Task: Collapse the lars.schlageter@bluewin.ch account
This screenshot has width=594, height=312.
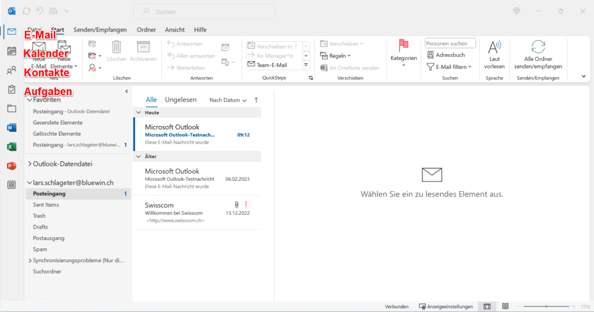Action: [x=30, y=183]
